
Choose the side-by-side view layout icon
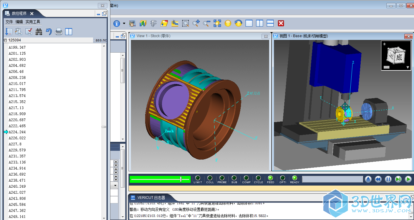tap(260, 23)
